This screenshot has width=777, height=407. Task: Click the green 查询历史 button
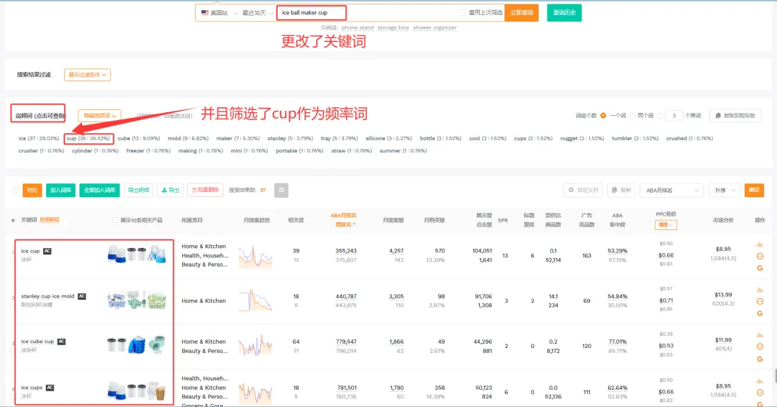point(564,12)
